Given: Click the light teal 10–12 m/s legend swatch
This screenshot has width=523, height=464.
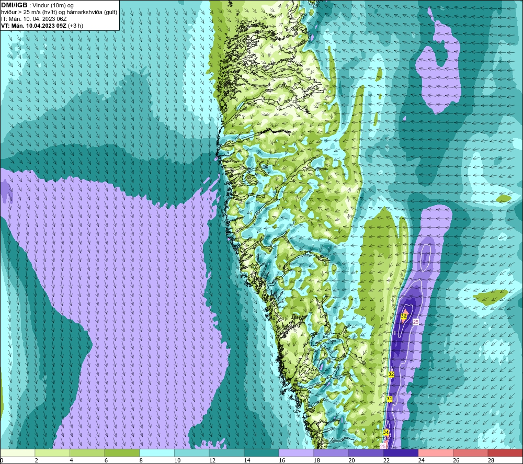Looking at the screenshot, I should pyautogui.click(x=191, y=453).
